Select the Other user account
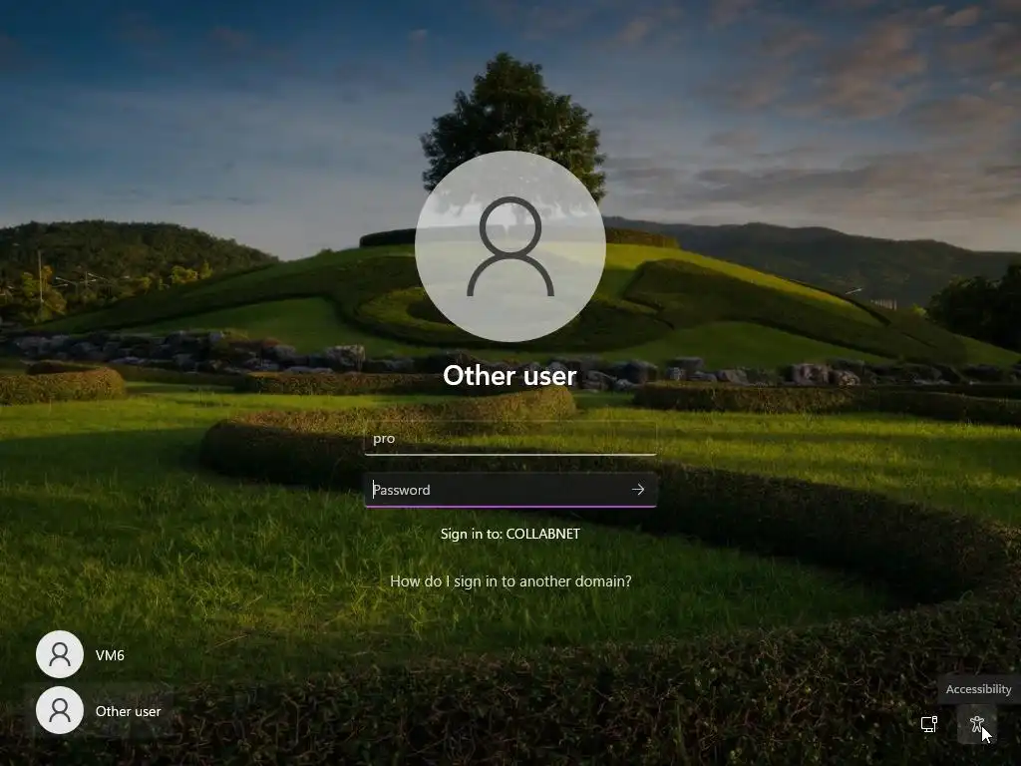This screenshot has width=1021, height=766. [99, 710]
